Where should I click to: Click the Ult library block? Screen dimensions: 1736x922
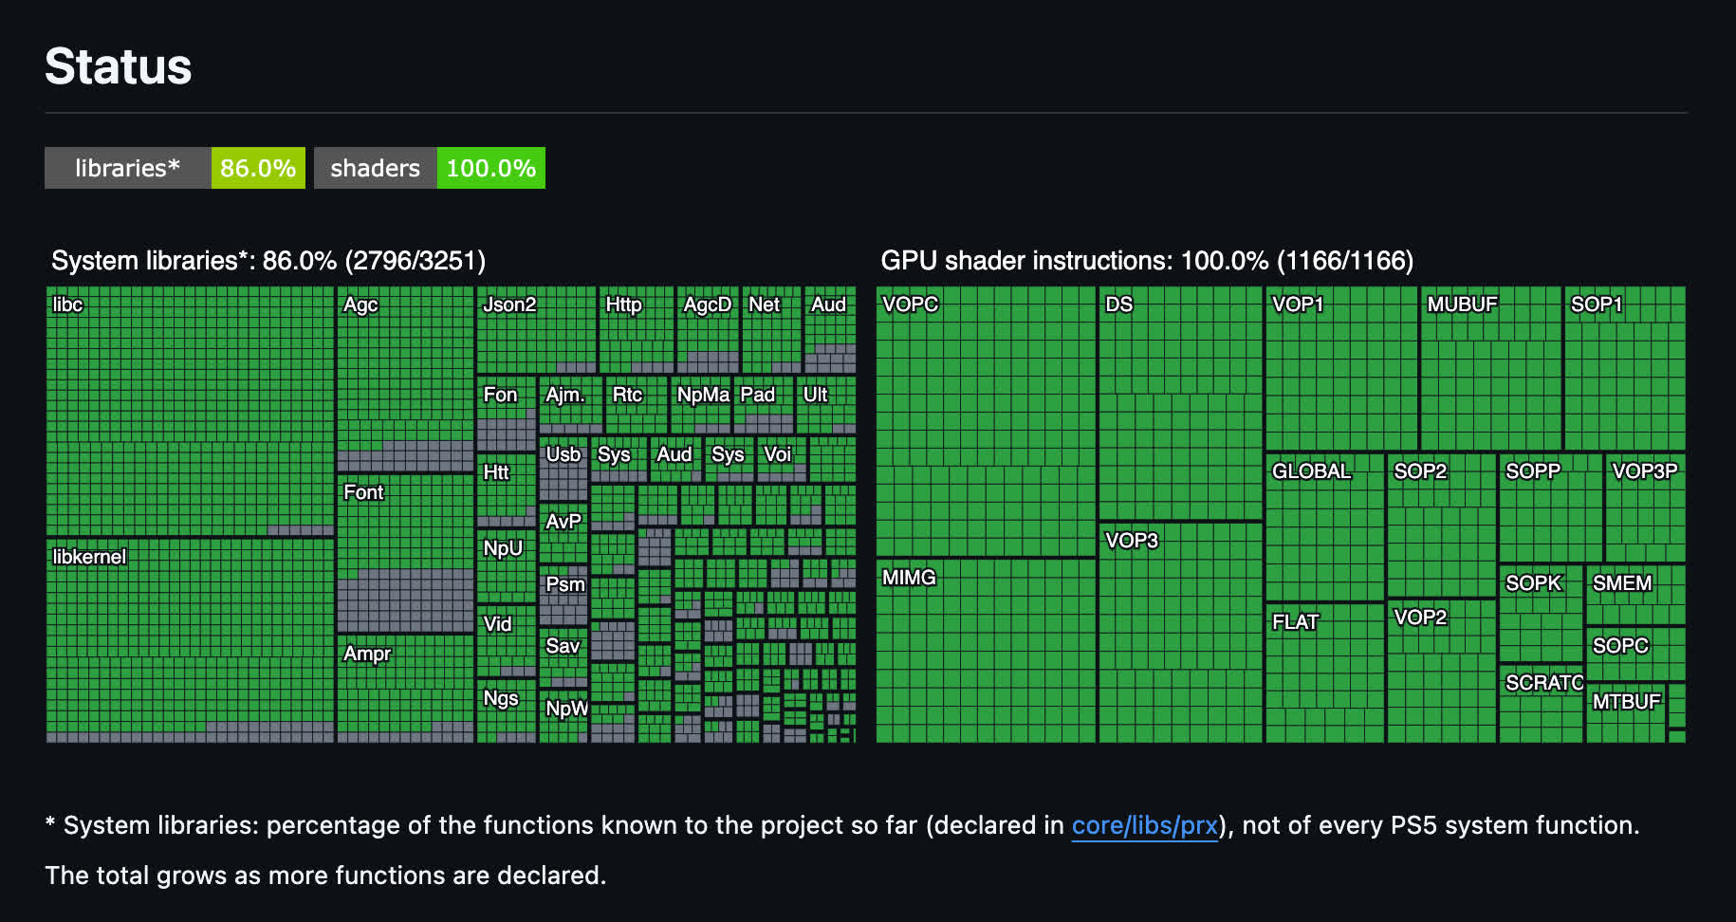point(826,405)
